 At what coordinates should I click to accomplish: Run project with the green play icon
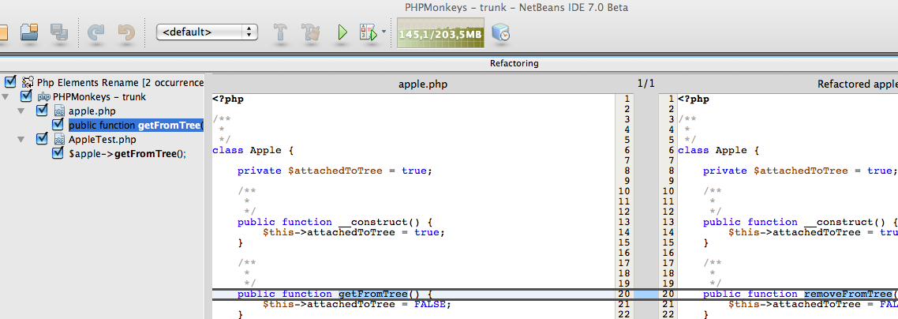pyautogui.click(x=342, y=32)
